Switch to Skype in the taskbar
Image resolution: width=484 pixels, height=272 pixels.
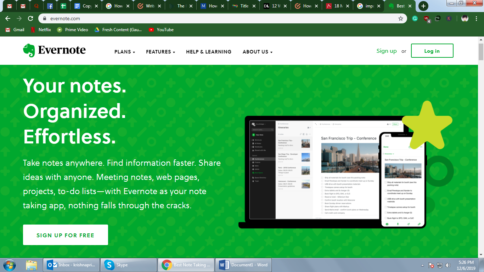tap(129, 265)
